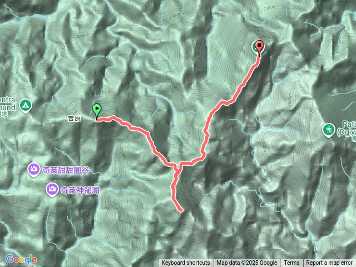Click the 苦原 map label

pyautogui.click(x=74, y=118)
